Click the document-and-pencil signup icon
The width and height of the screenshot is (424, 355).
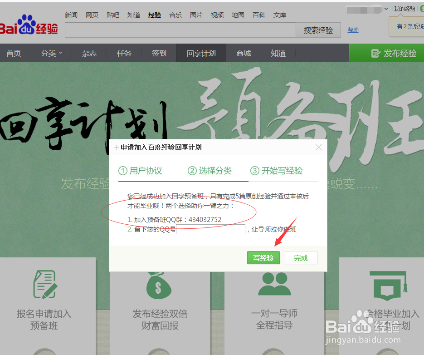pyautogui.click(x=45, y=284)
